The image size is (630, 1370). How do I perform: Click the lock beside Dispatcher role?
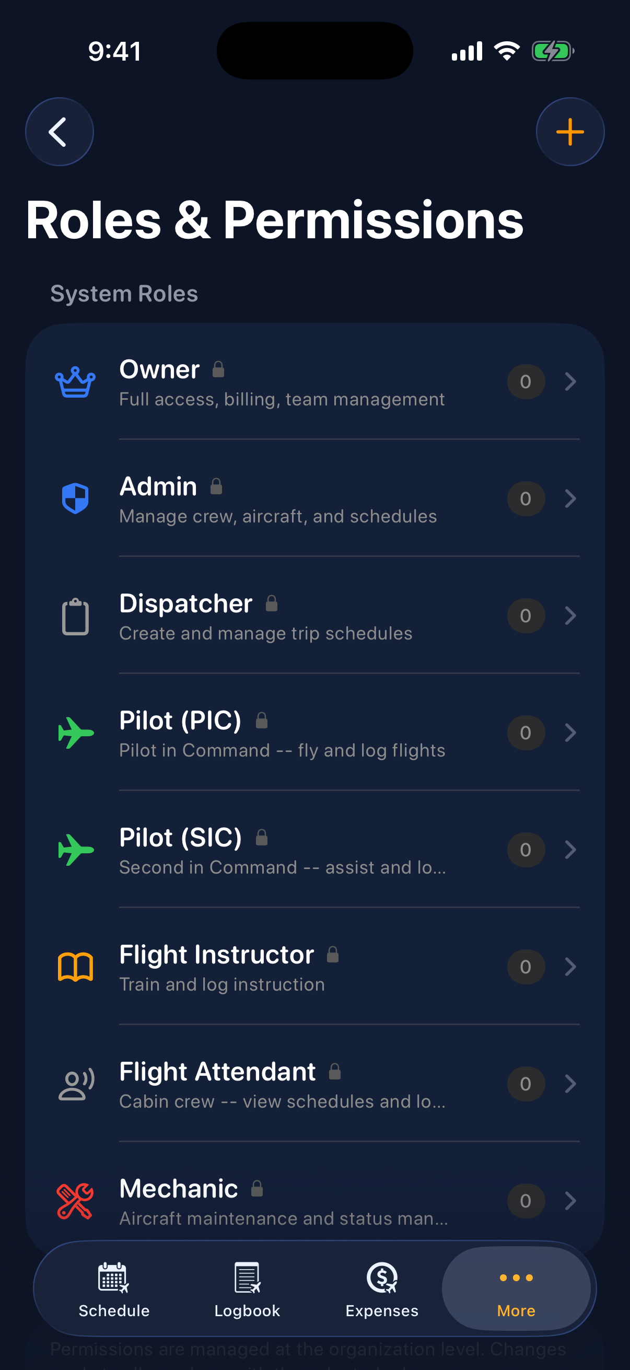click(x=272, y=604)
